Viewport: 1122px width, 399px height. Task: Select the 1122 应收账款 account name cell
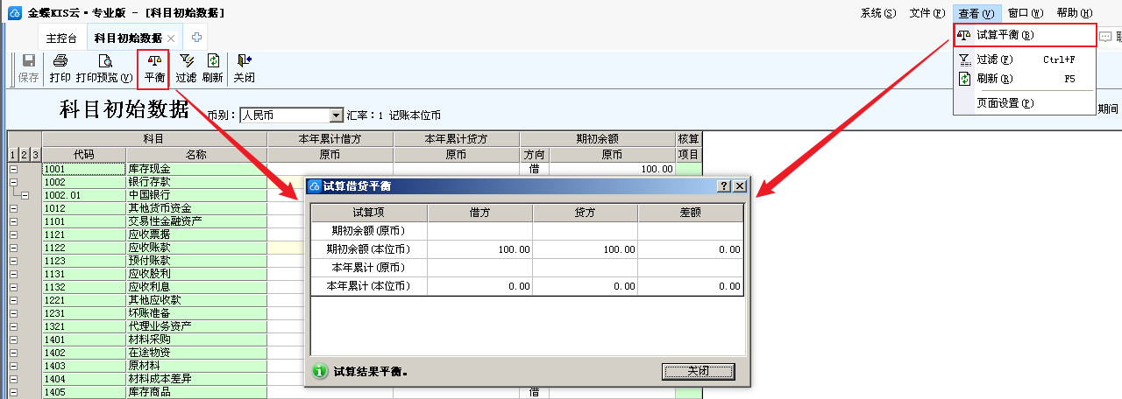coord(196,248)
